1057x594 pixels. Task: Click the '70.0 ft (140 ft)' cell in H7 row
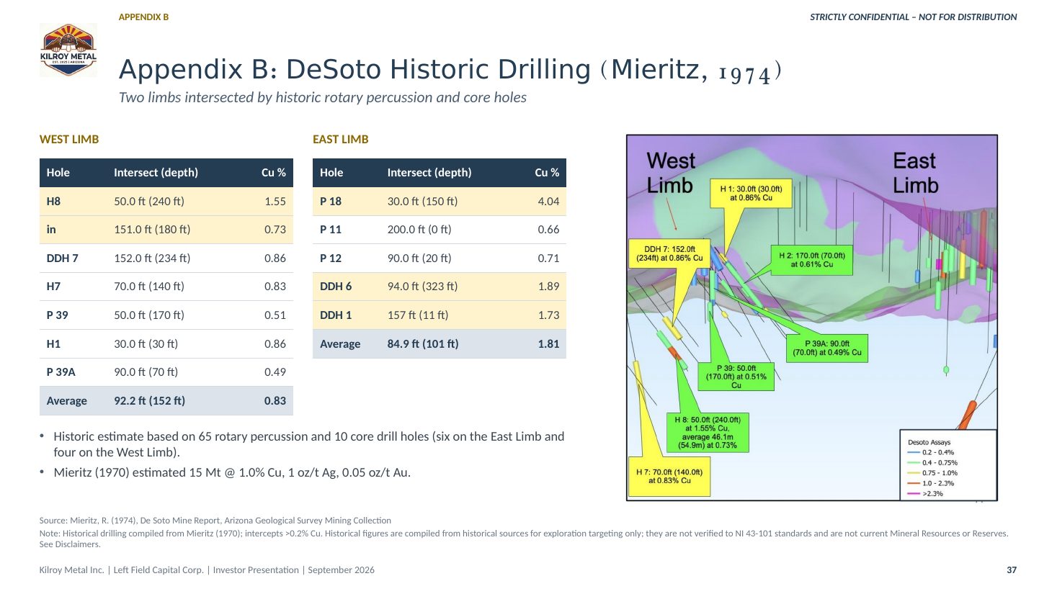click(x=149, y=286)
